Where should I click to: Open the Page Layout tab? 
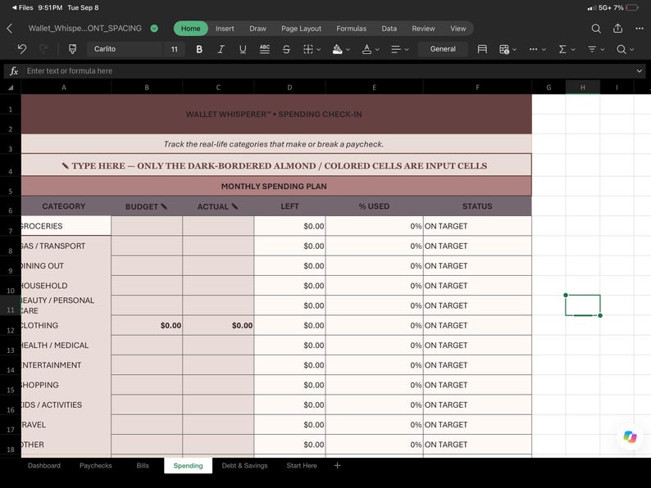click(x=301, y=29)
